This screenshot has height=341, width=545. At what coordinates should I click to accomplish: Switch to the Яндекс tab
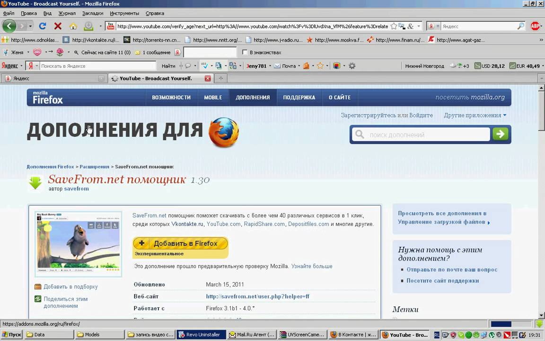click(x=53, y=78)
